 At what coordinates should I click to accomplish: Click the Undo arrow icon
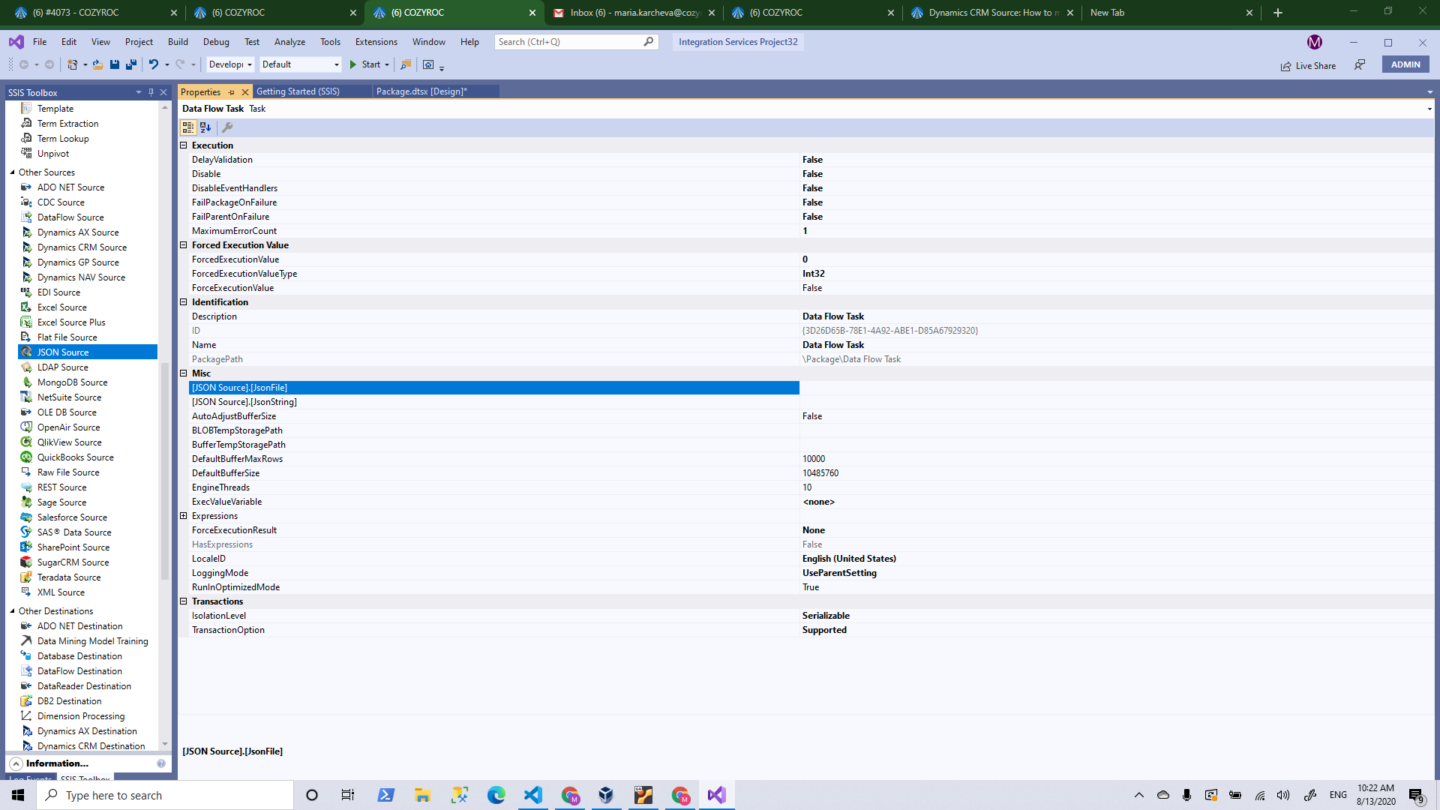tap(153, 64)
